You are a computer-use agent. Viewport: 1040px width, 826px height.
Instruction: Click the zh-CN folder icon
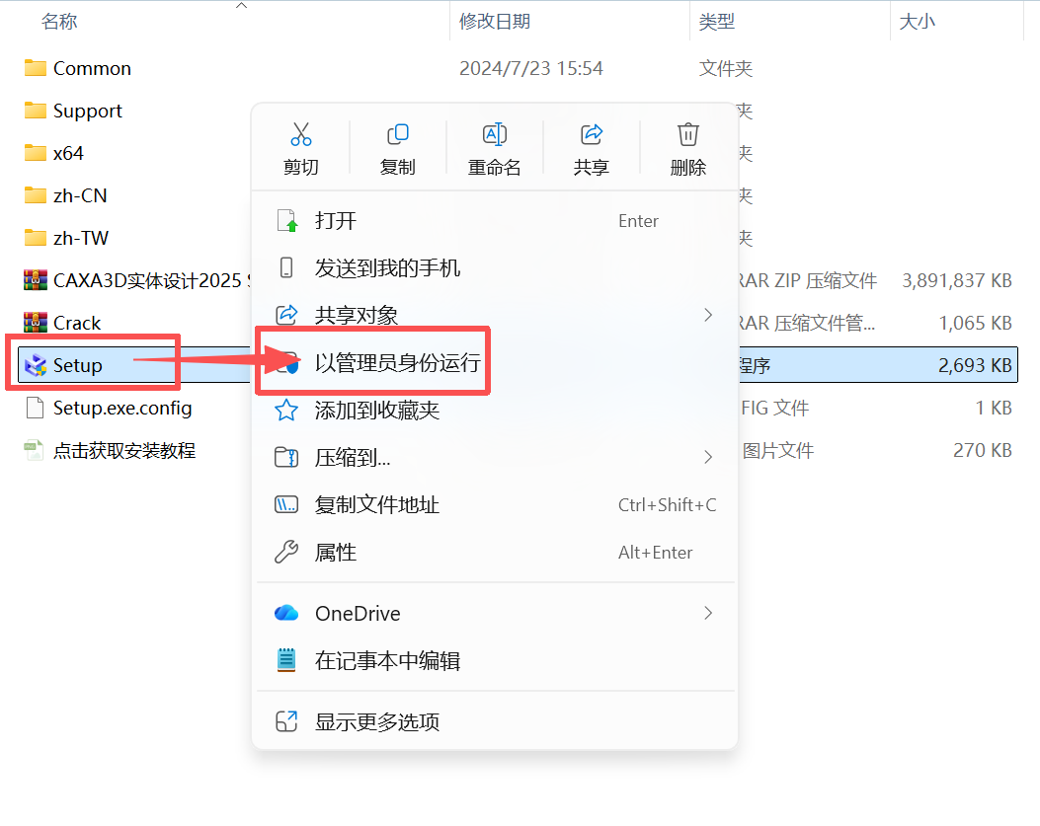(36, 195)
